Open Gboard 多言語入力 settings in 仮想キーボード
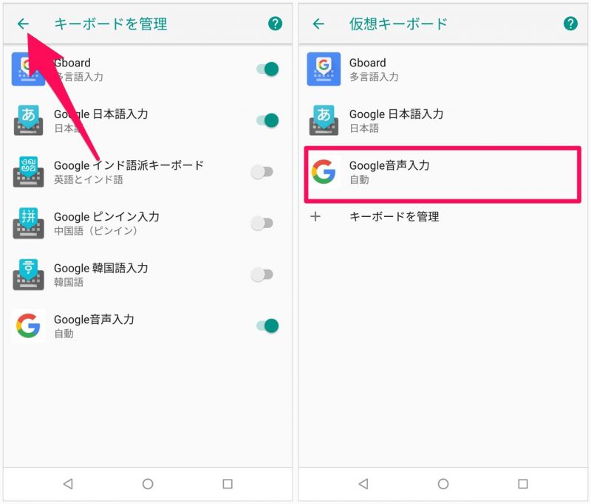The width and height of the screenshot is (591, 504). pos(443,69)
